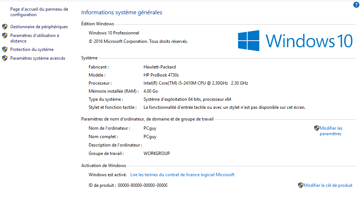Go to Page d'accueil du panneau de configuration
Image resolution: width=360 pixels, height=200 pixels.
tap(39, 12)
